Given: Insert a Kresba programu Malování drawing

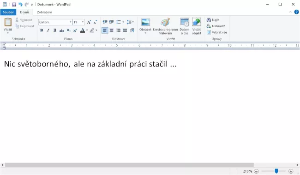Looking at the screenshot, I should click(165, 26).
